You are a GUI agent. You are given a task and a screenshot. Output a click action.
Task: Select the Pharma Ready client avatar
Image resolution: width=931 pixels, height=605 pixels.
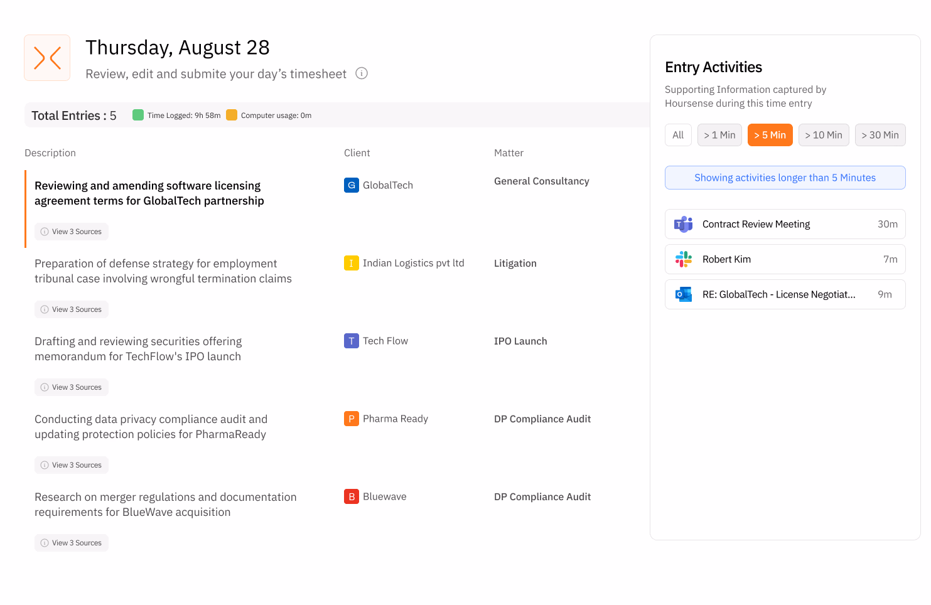[352, 419]
